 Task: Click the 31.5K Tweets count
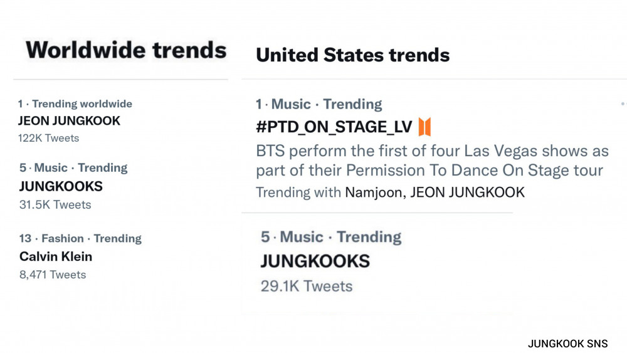(x=55, y=204)
